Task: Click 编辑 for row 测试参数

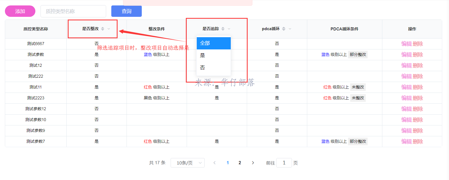Action: [407, 55]
